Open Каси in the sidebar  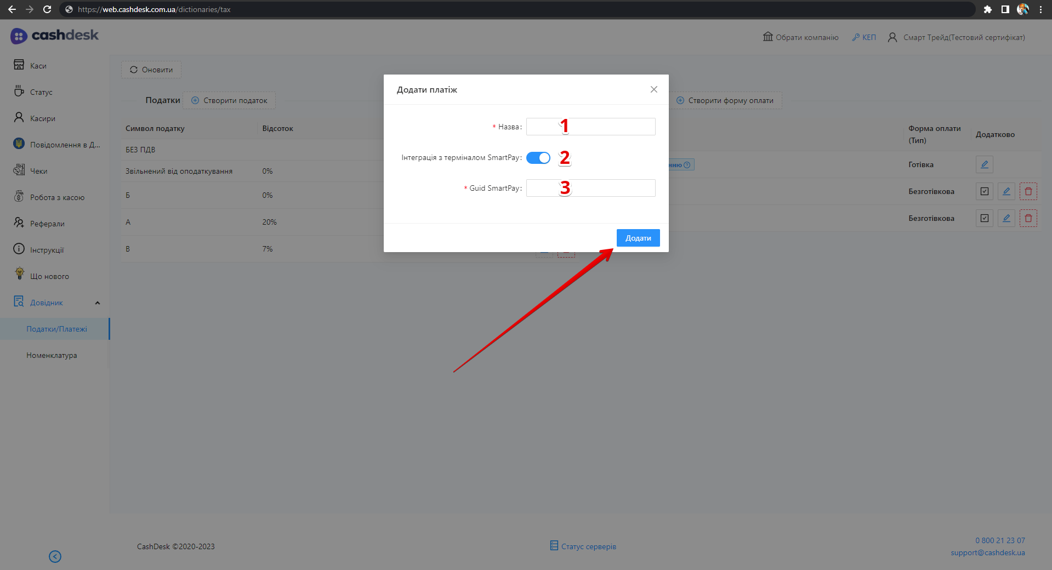pyautogui.click(x=38, y=66)
